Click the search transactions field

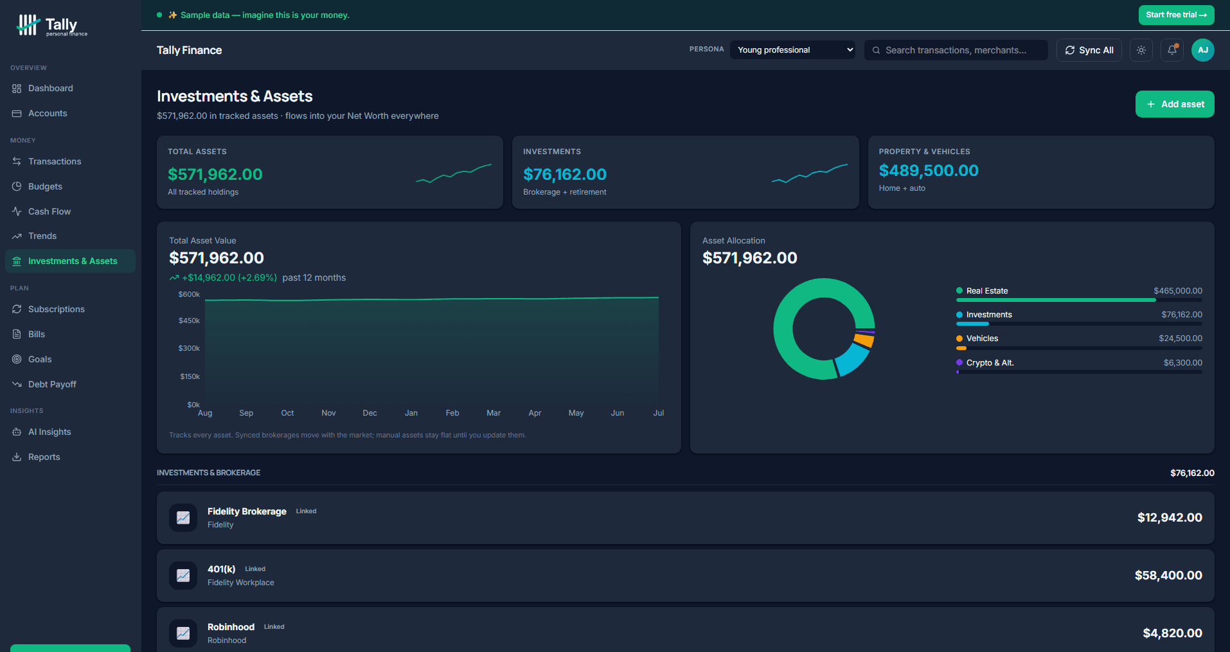tap(956, 50)
